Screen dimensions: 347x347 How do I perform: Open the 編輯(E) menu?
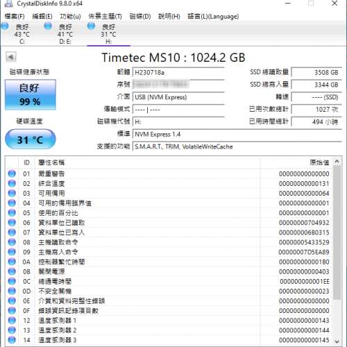pyautogui.click(x=42, y=16)
